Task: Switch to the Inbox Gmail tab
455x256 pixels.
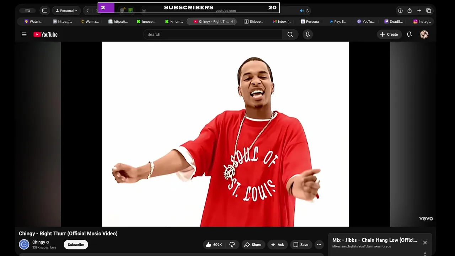Action: 282,22
